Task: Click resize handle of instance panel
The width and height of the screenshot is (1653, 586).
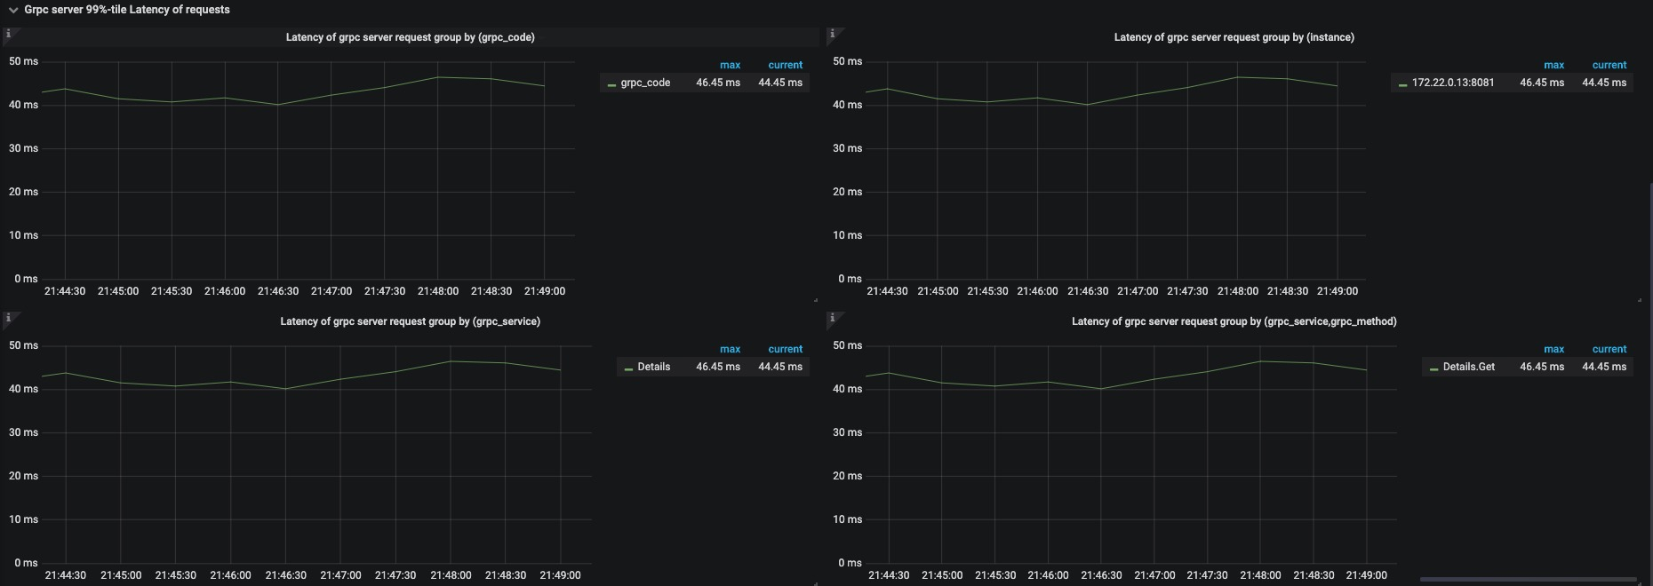Action: (1640, 299)
